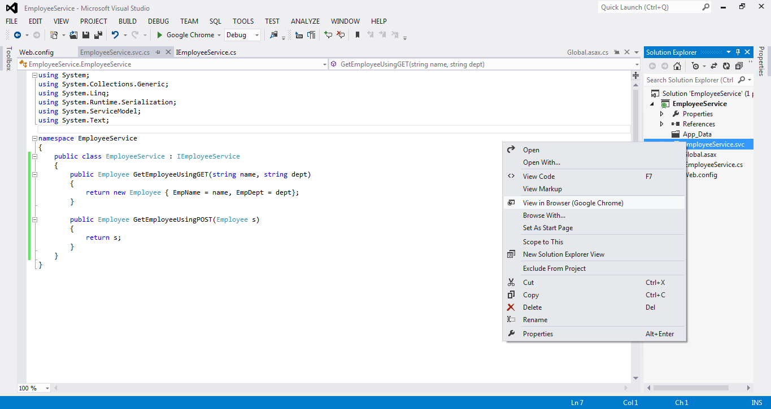The image size is (771, 409).
Task: Click the Home icon in Solution Explorer
Action: pos(677,66)
